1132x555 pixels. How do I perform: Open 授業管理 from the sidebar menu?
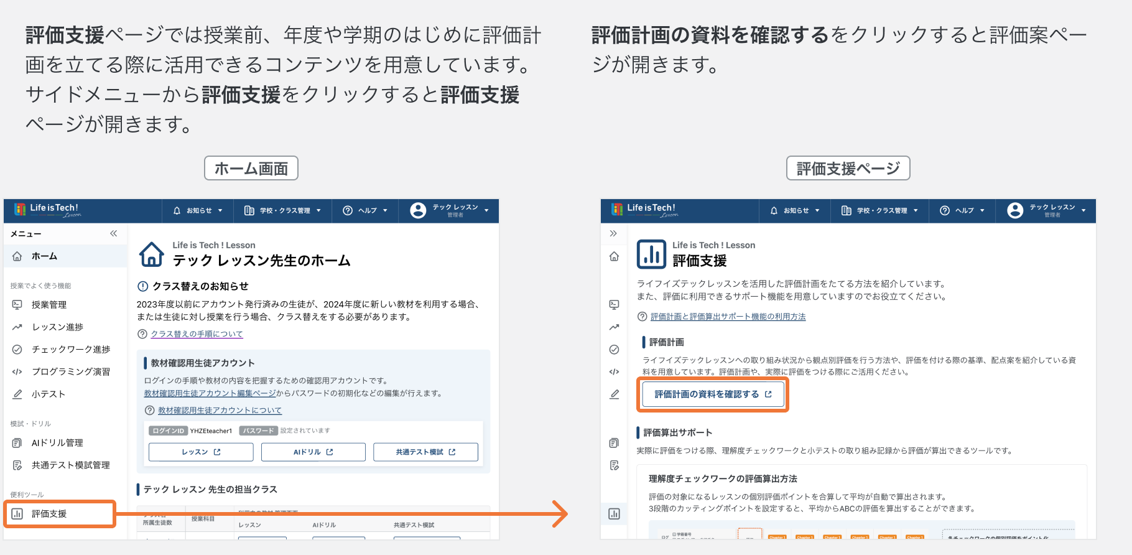(65, 304)
